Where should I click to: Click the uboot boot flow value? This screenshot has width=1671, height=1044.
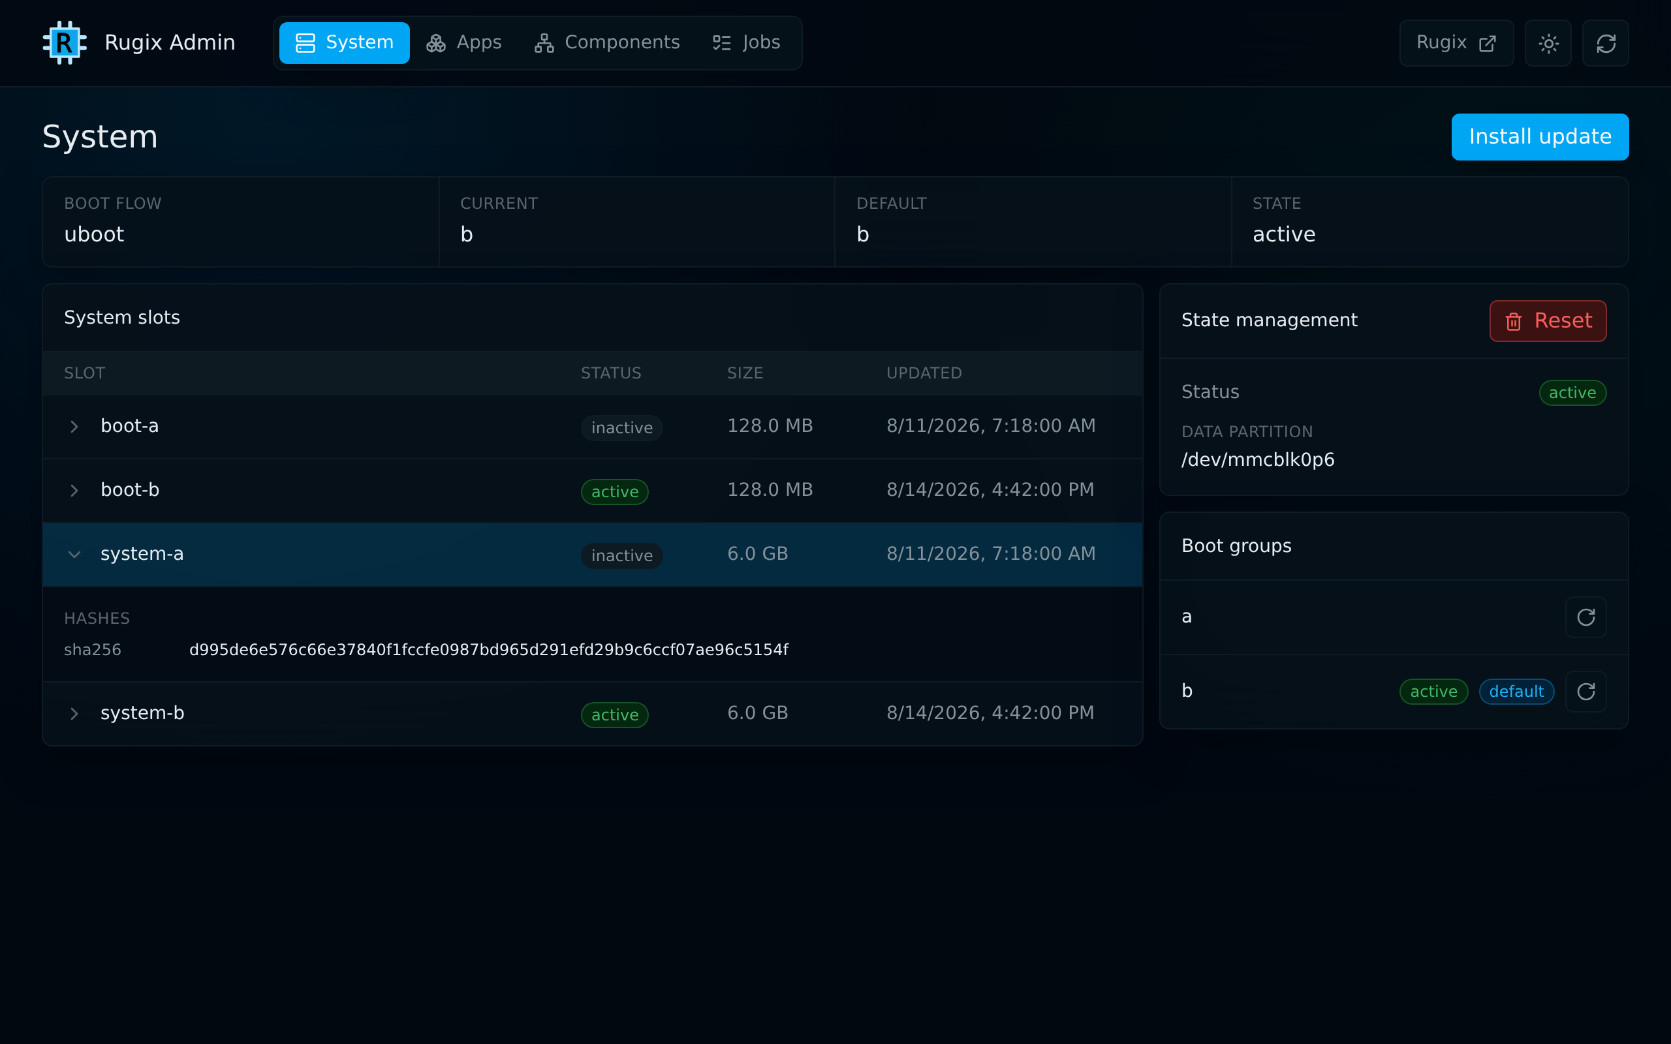[x=94, y=235]
